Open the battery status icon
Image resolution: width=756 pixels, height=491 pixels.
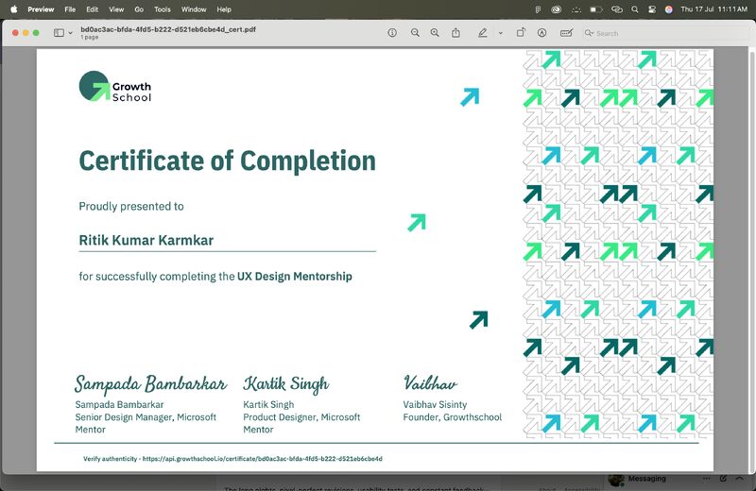pyautogui.click(x=596, y=9)
